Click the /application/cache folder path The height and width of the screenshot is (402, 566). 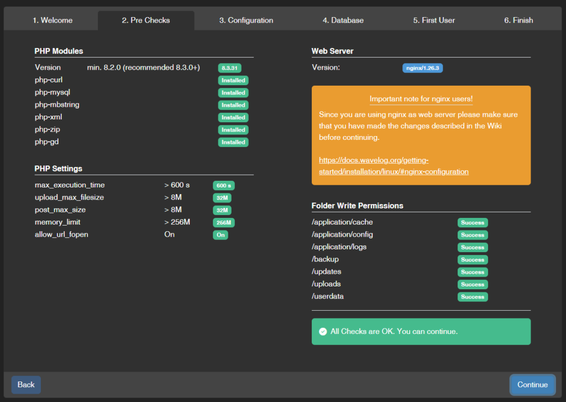[x=342, y=222]
